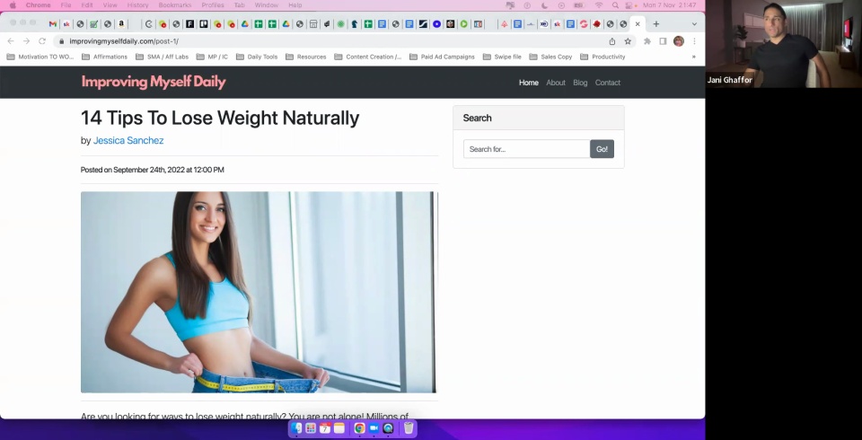Open the Chrome side panel icon
This screenshot has height=440, width=862.
(663, 41)
